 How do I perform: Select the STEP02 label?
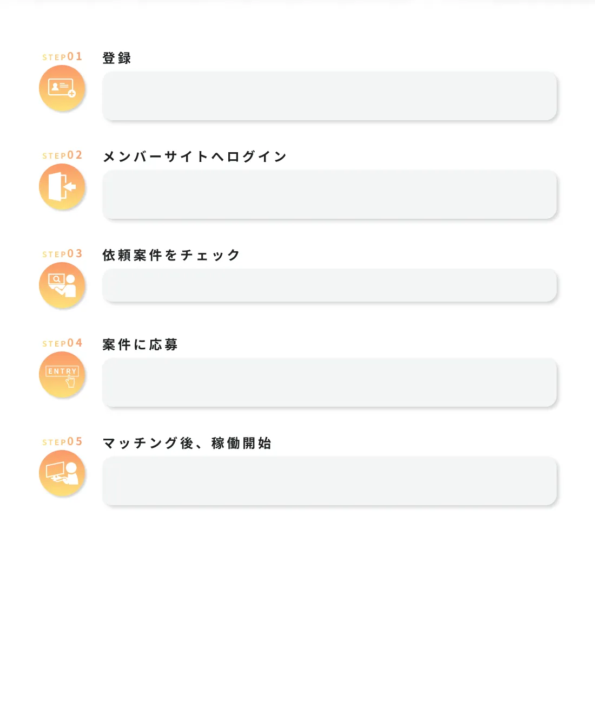tap(62, 155)
